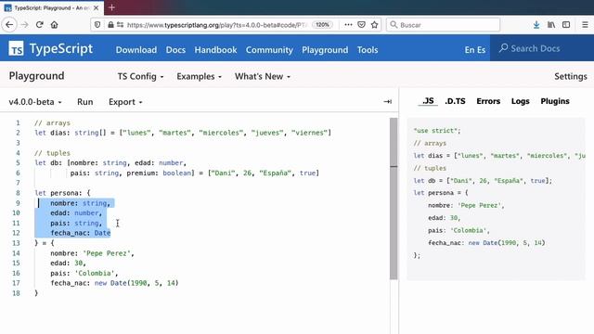Switch language to Es
Screen dimensions: 594x334
click(x=481, y=50)
